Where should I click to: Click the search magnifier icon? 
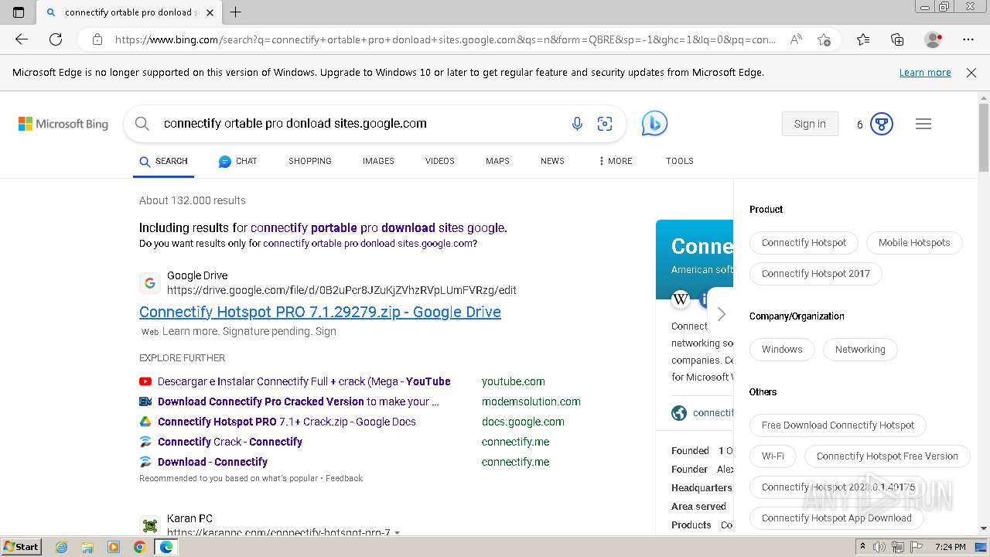click(x=142, y=124)
